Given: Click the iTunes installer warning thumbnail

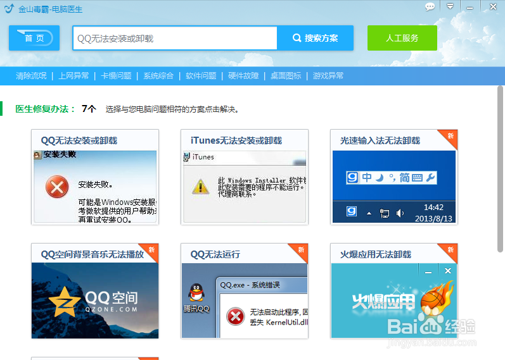Looking at the screenshot, I should coord(245,187).
